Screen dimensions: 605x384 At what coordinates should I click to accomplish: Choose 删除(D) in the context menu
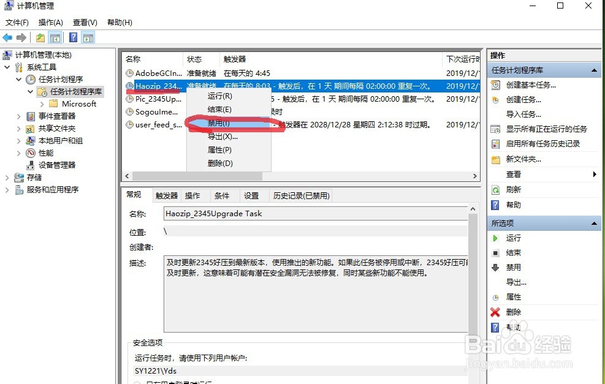point(229,164)
